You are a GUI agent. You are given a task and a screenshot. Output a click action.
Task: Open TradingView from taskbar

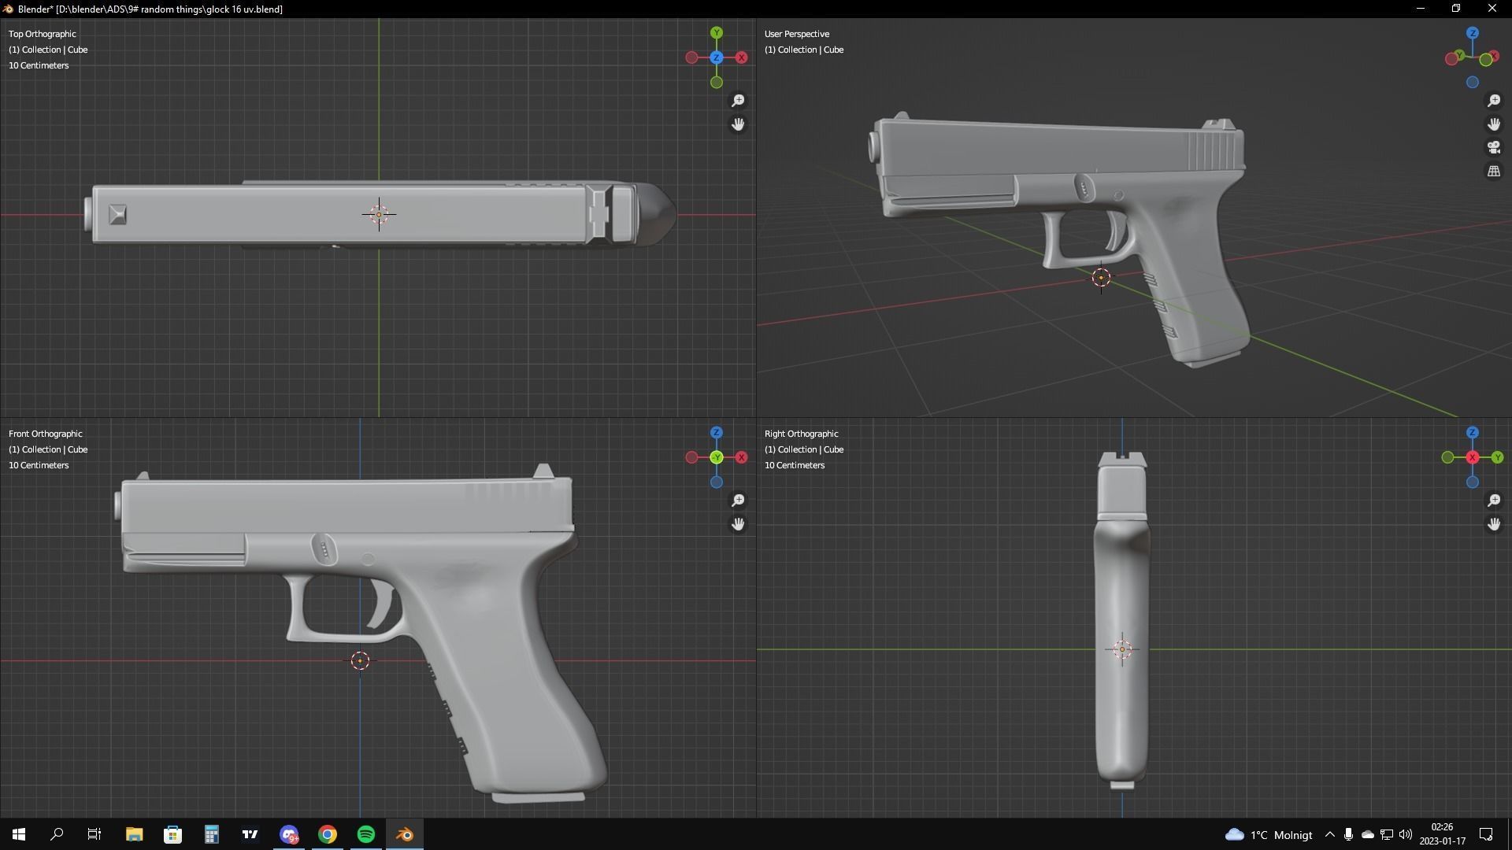pos(250,834)
